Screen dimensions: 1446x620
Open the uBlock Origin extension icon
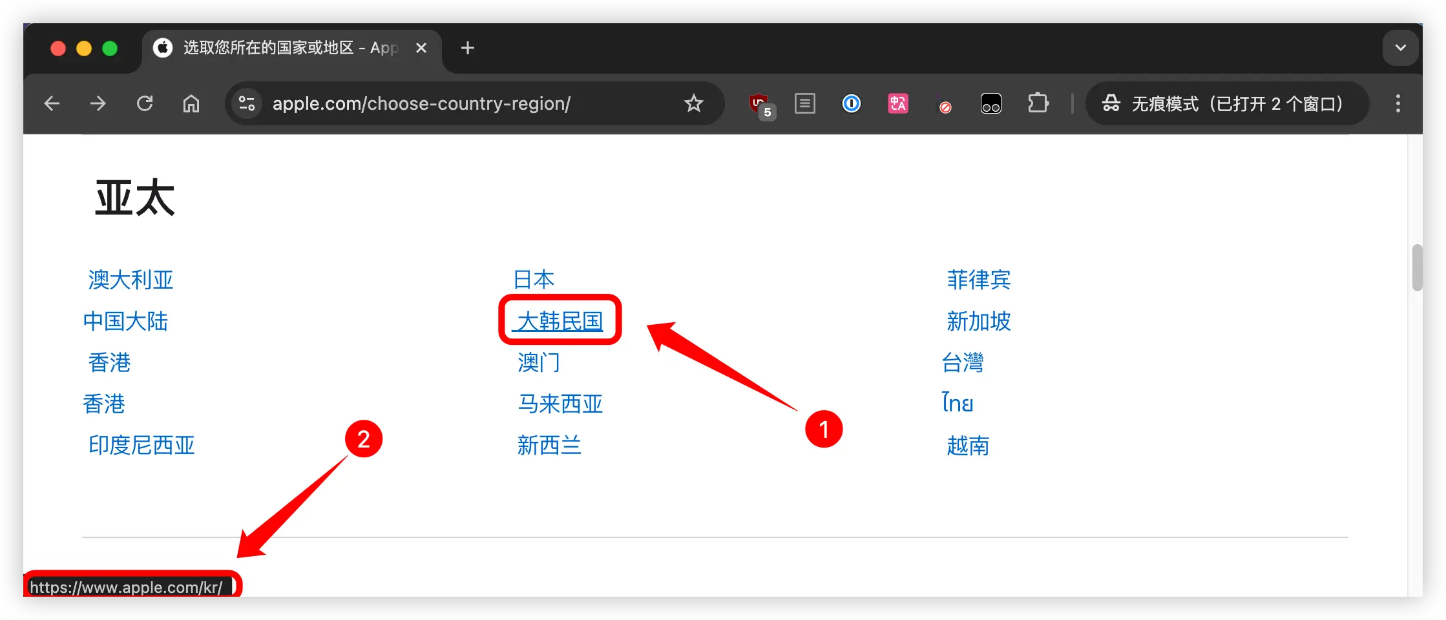click(x=760, y=105)
